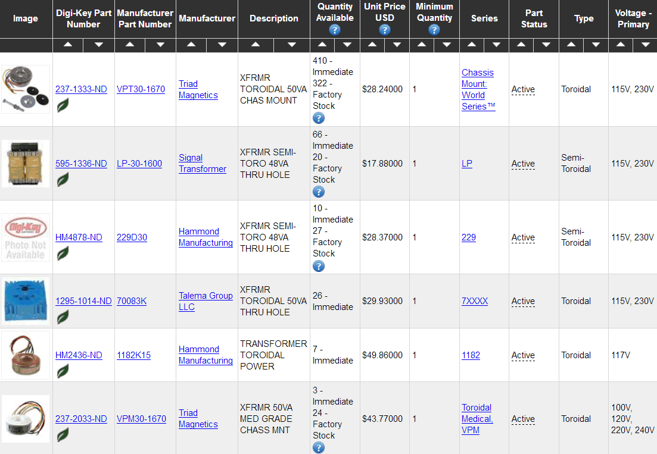The height and width of the screenshot is (454, 657).
Task: Sort Quantity Available ascending arrow
Action: pyautogui.click(x=323, y=45)
